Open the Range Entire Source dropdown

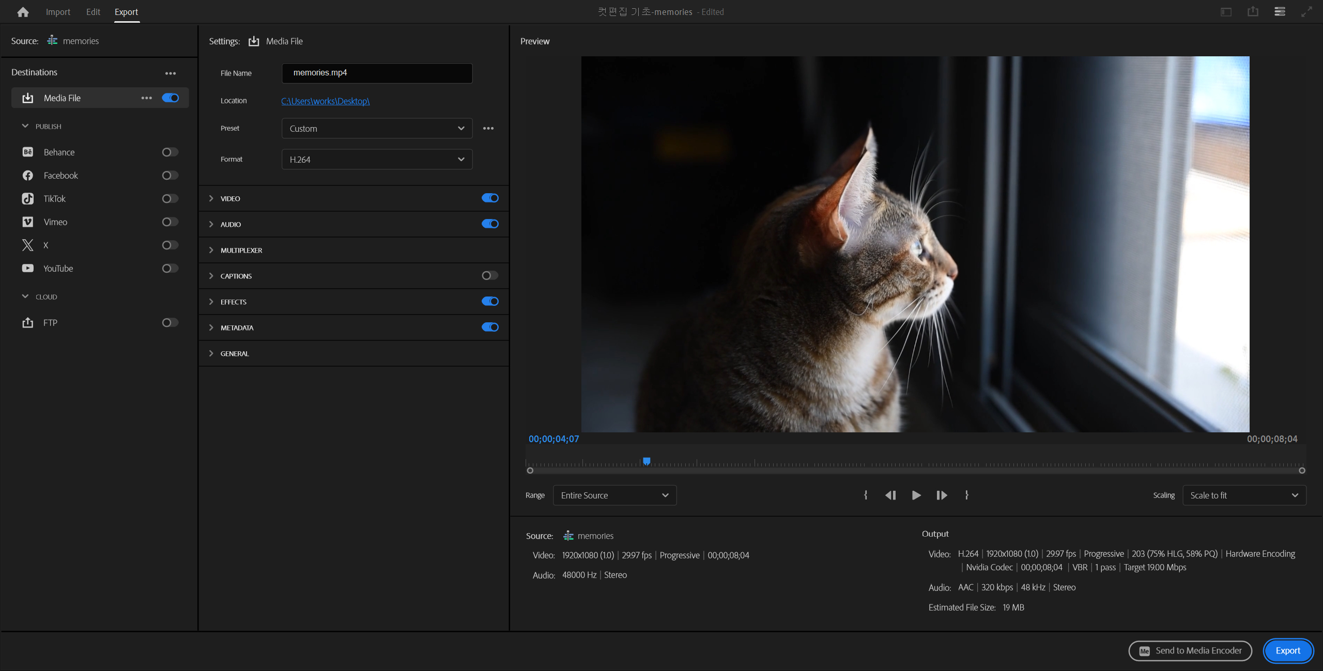tap(614, 495)
